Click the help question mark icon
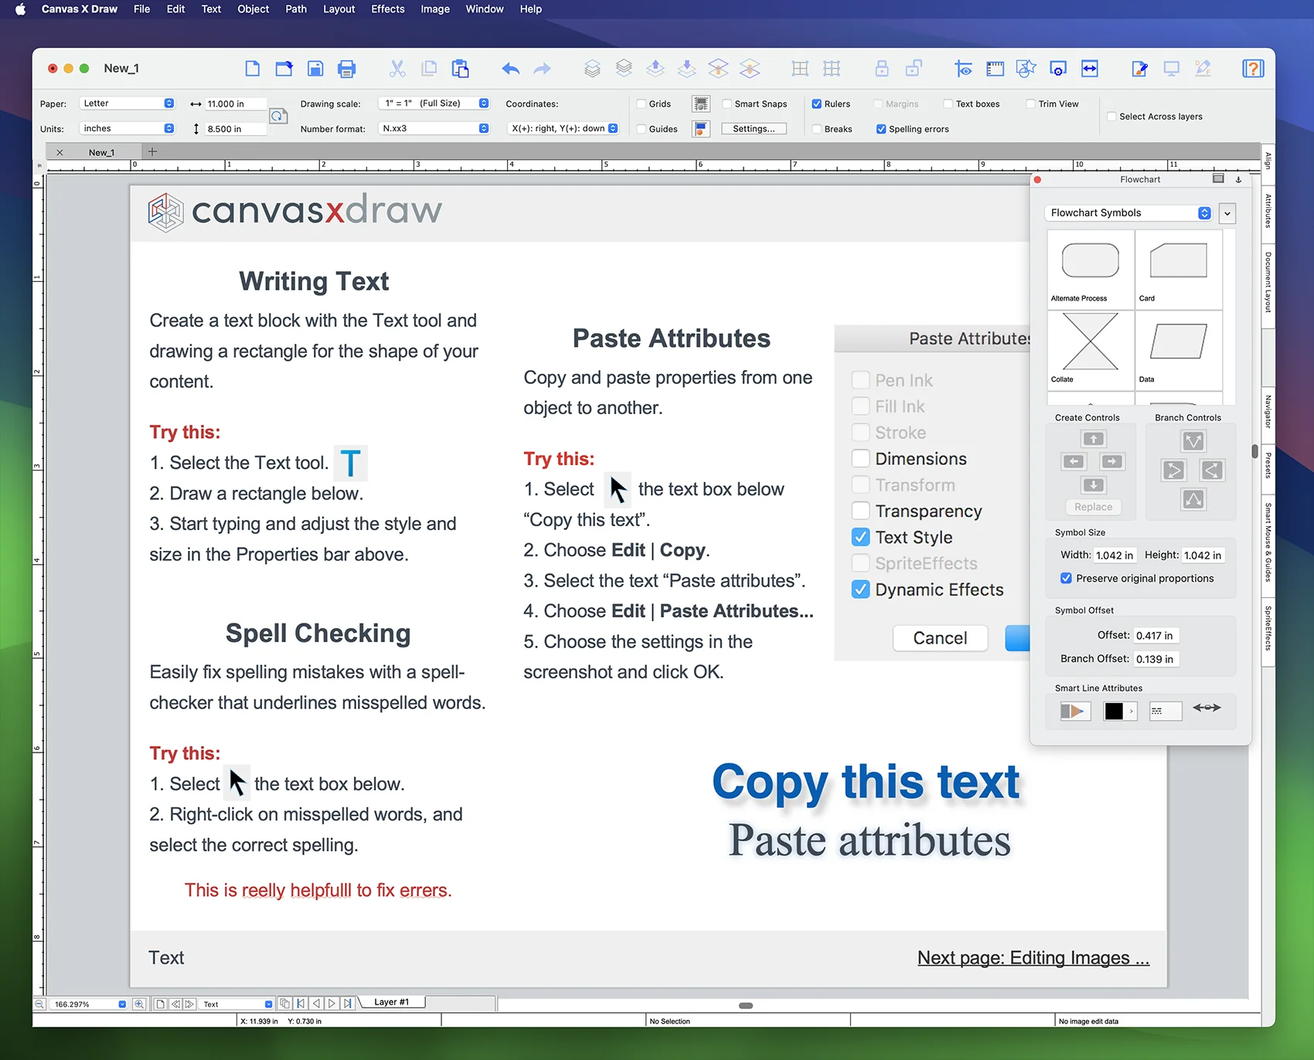This screenshot has height=1060, width=1314. pos(1253,69)
